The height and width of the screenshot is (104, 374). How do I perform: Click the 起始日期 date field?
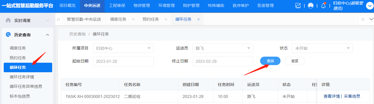coord(123,61)
